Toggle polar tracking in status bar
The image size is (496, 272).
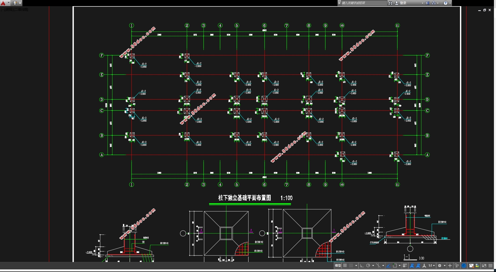tap(368, 266)
